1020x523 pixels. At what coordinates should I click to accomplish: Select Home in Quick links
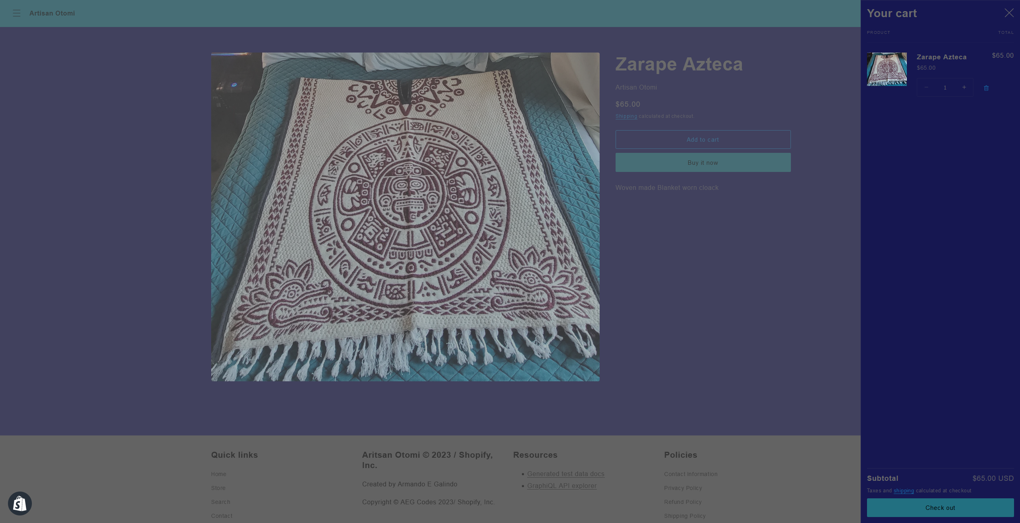[218, 474]
